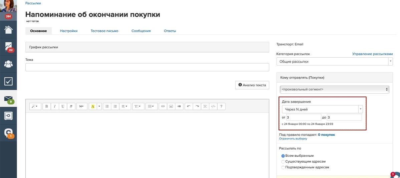
Task: Click the 'от' days input field
Action: click(304, 117)
